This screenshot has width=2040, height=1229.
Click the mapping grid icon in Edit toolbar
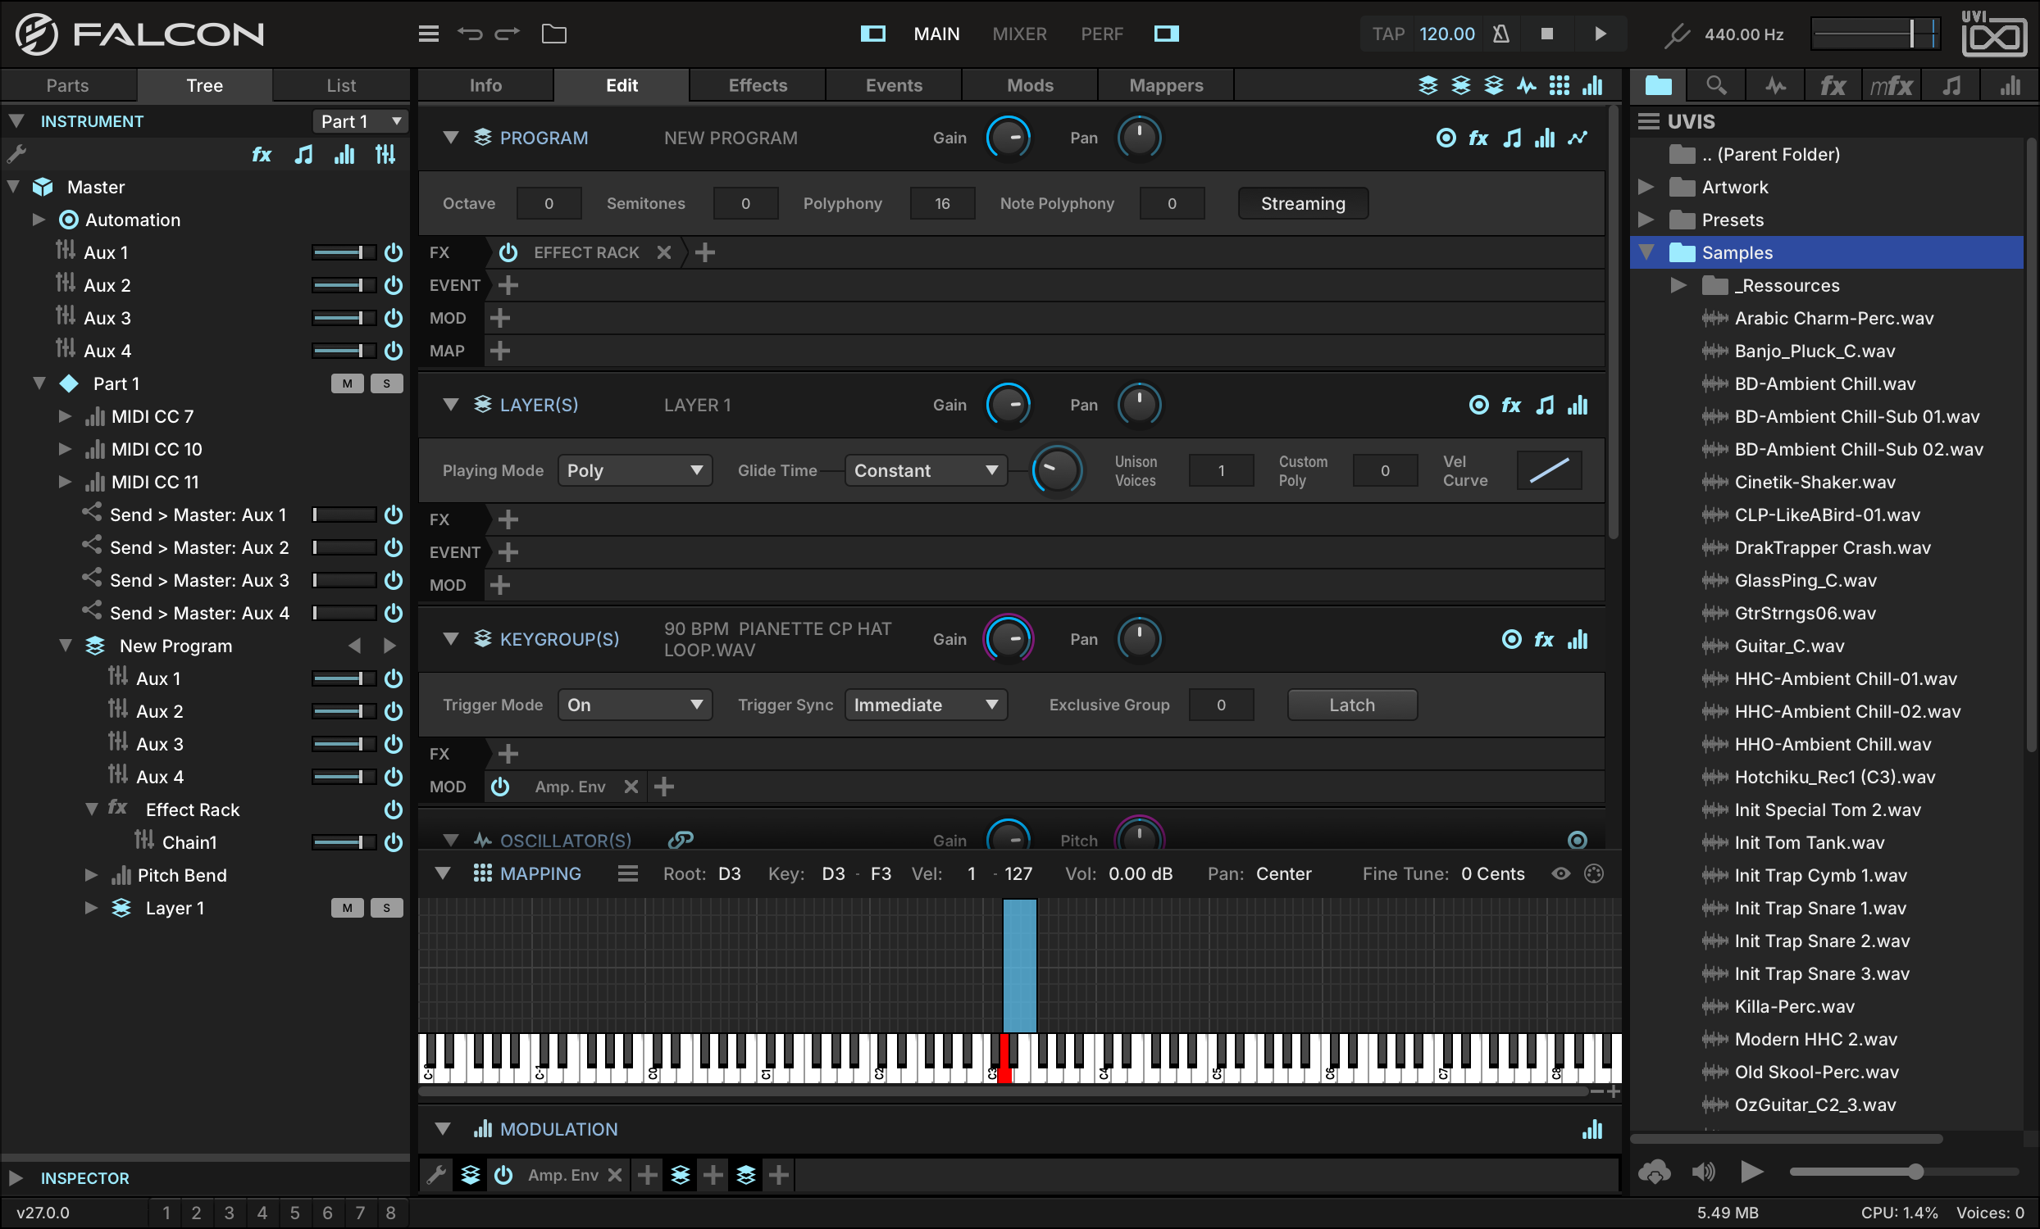1559,85
